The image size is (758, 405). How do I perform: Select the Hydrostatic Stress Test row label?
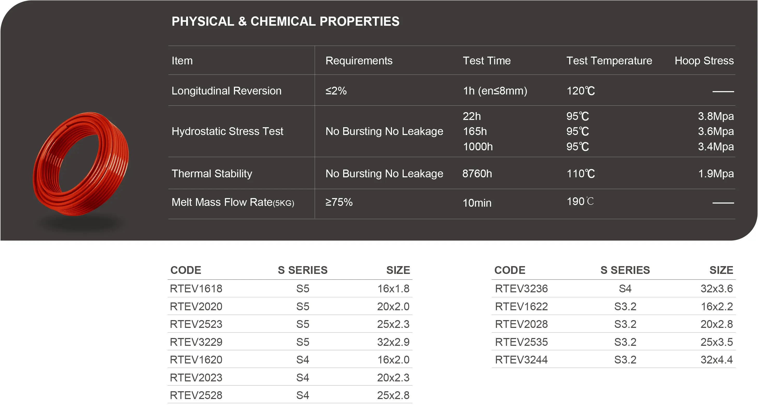click(227, 131)
